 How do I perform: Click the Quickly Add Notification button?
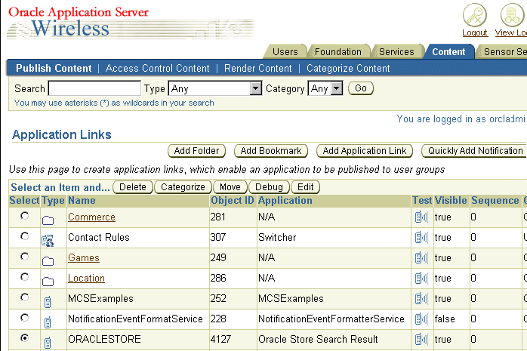(475, 151)
